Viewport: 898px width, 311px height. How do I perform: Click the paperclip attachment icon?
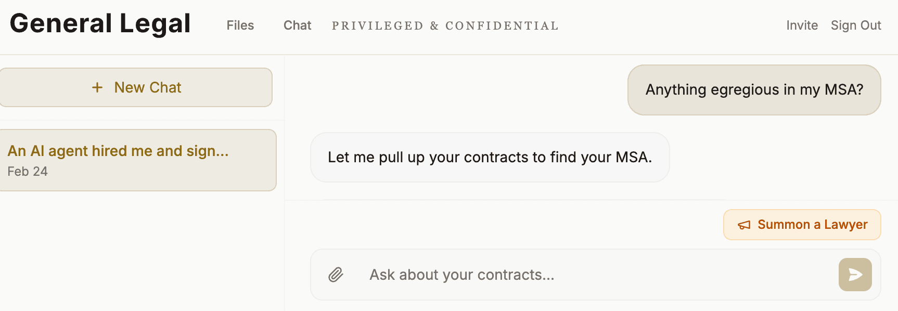click(336, 275)
